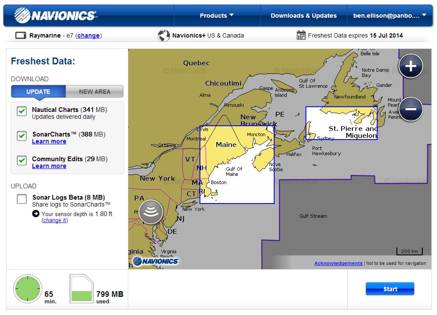The width and height of the screenshot is (437, 315).
Task: Click the storage card 799 MB icon
Action: (81, 289)
